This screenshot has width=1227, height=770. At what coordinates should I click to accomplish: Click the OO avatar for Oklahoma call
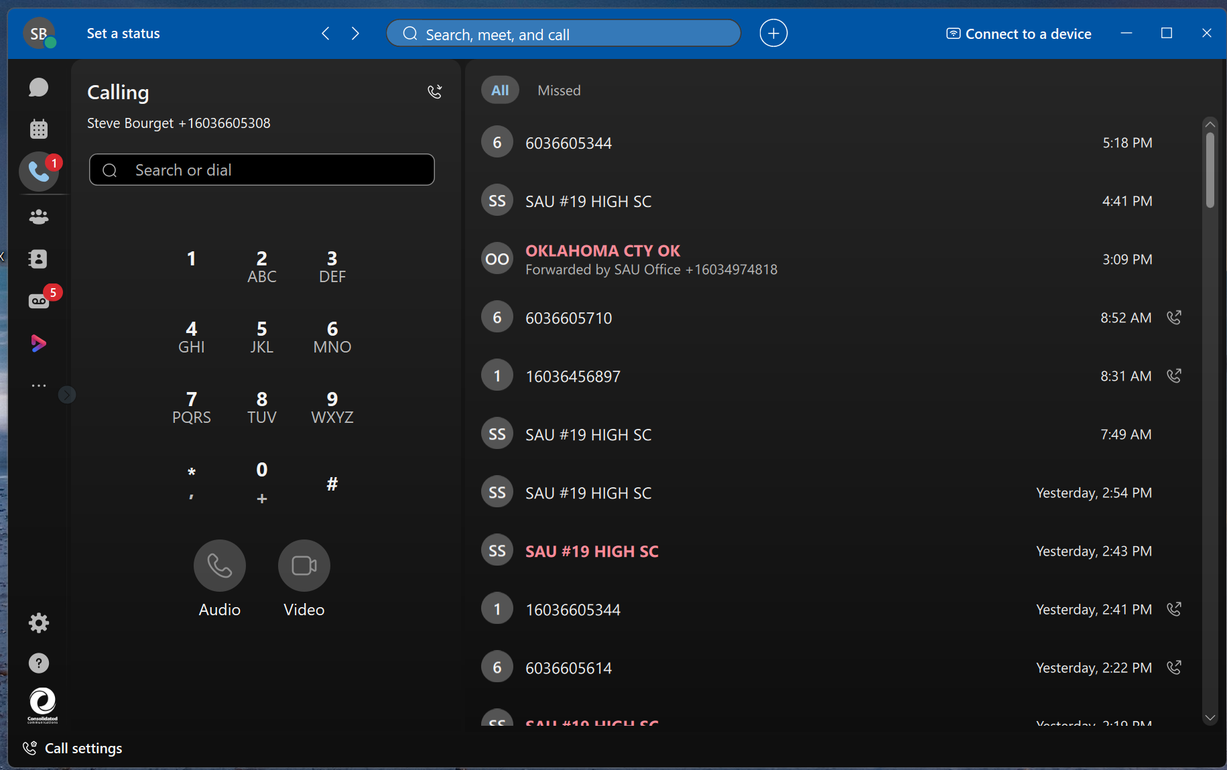click(x=497, y=259)
